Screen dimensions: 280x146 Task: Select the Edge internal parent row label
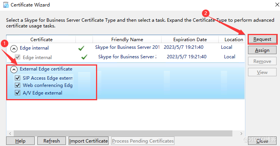coord(34,48)
